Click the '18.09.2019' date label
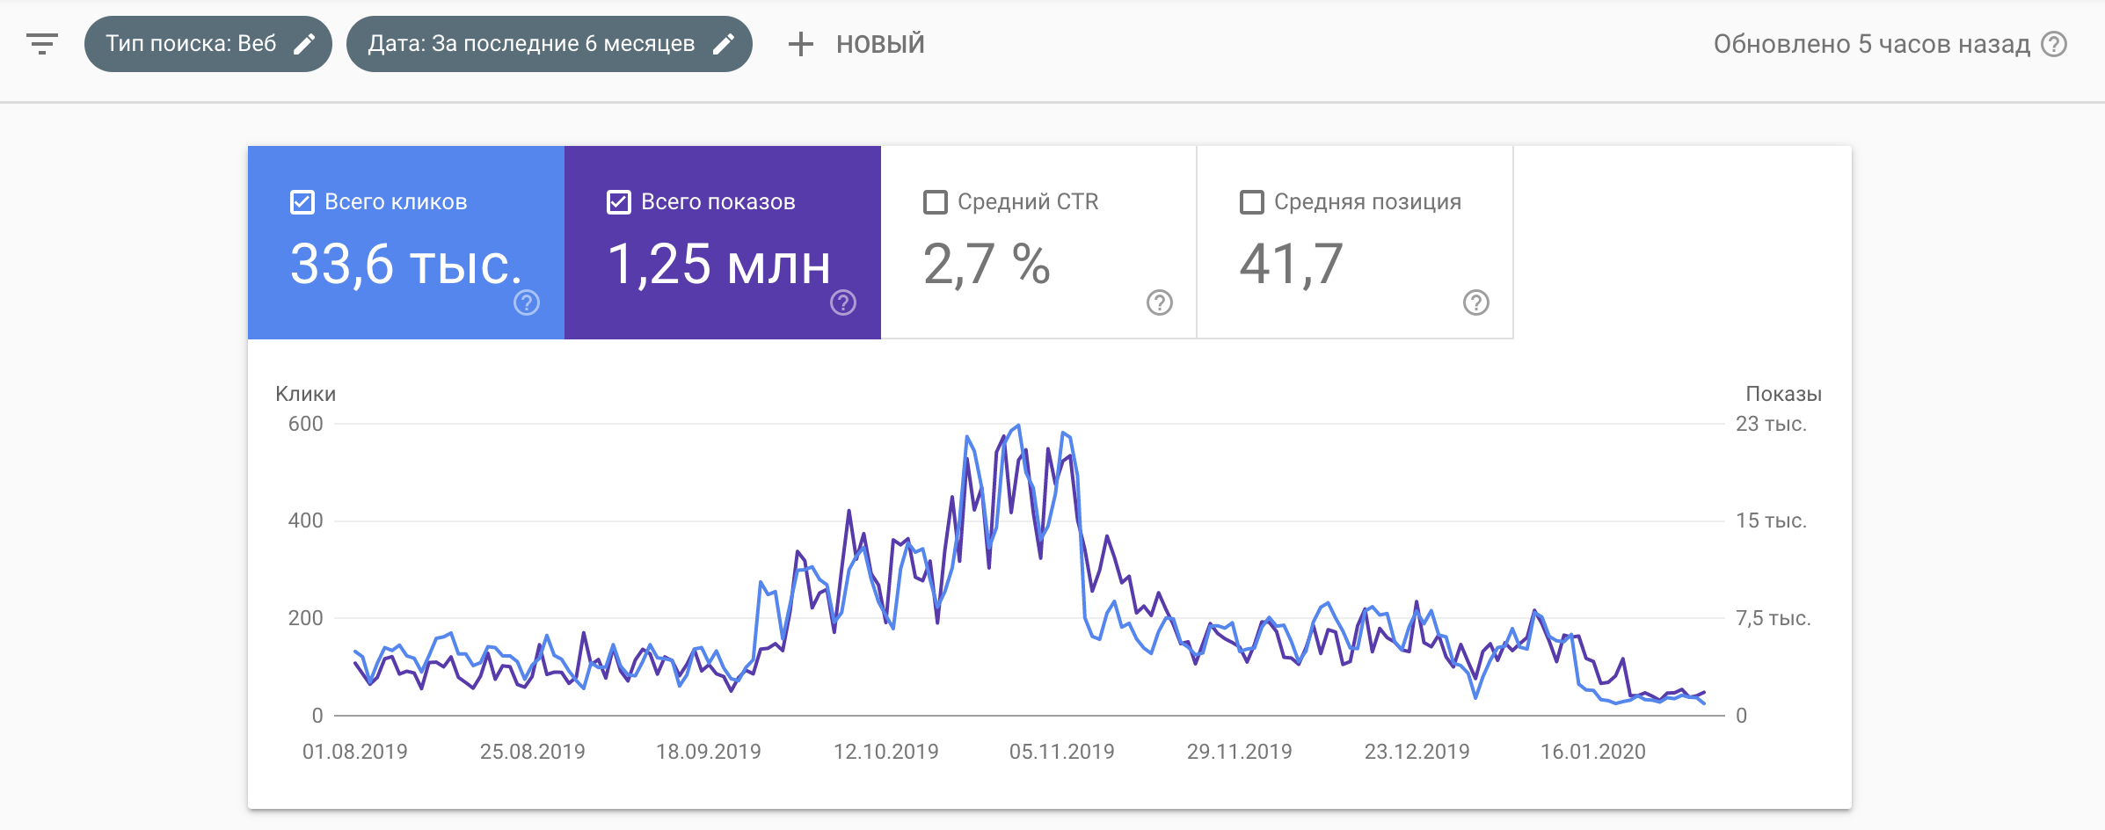This screenshot has height=830, width=2105. pyautogui.click(x=709, y=752)
